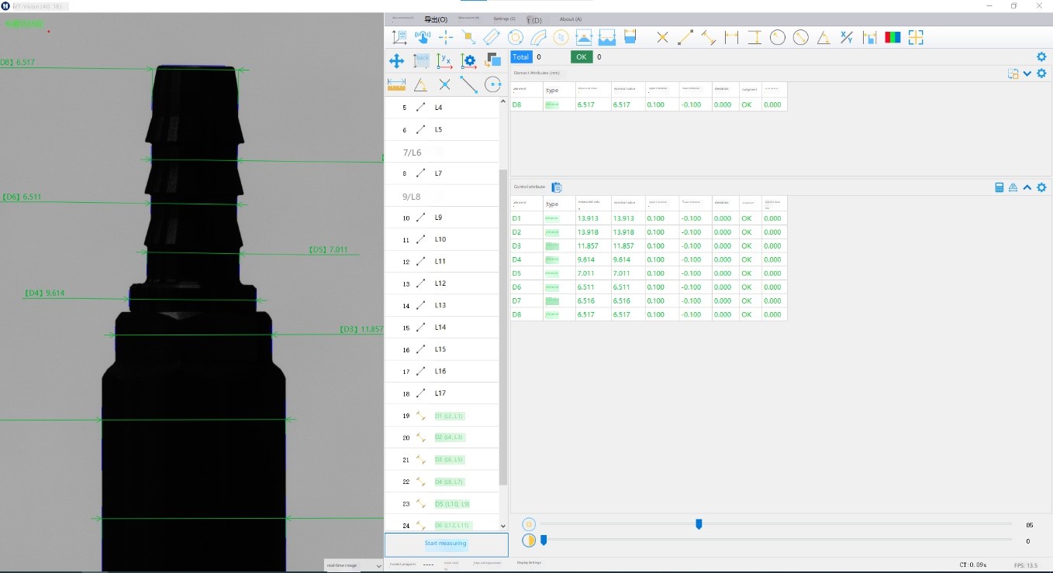Click the calculator icon in control attribute header
The height and width of the screenshot is (573, 1053).
click(x=999, y=187)
